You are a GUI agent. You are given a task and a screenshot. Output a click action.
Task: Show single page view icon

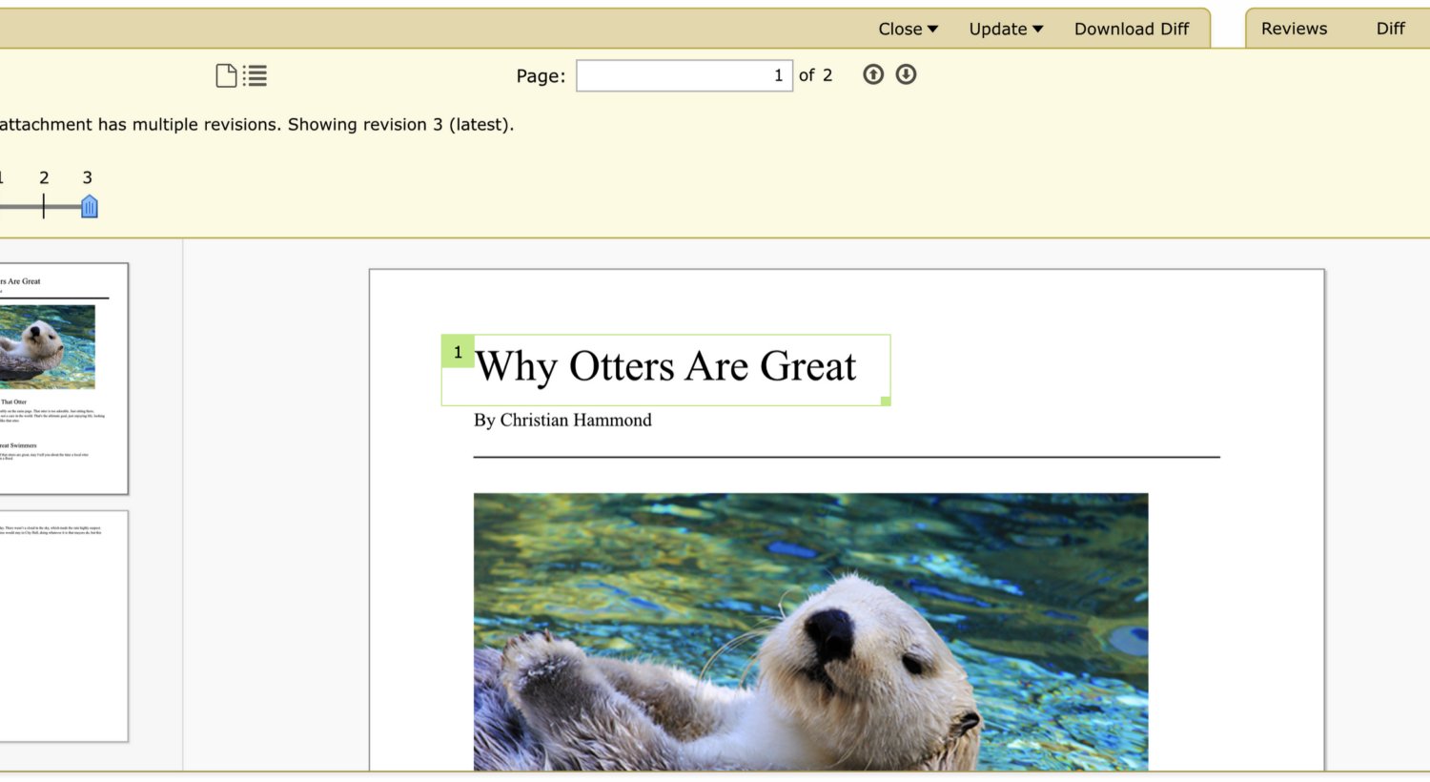(x=226, y=75)
